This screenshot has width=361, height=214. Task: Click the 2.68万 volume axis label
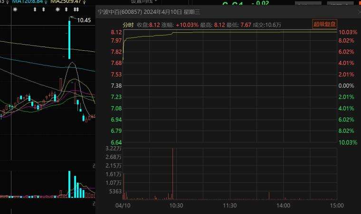click(113, 157)
